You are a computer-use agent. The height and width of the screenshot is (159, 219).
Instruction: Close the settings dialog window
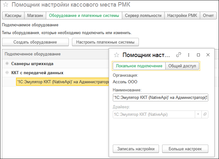[x=208, y=55]
